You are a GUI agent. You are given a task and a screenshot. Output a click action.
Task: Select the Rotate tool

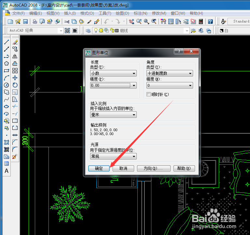pyautogui.click(x=15, y=85)
